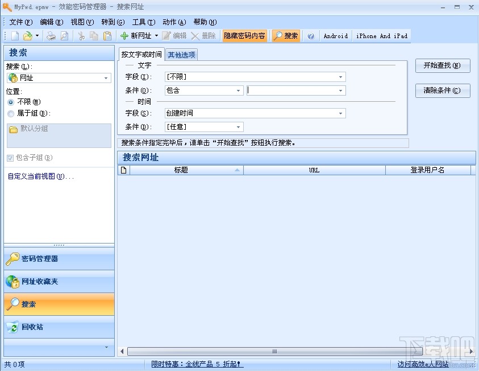Viewport: 479px width, 371px height.
Task: Click horizontal scrollbar left arrow
Action: 122,352
